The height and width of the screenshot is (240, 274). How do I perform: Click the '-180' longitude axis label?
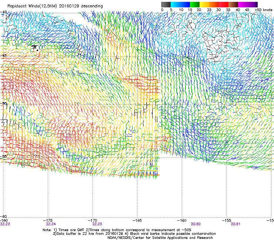pos(4,221)
